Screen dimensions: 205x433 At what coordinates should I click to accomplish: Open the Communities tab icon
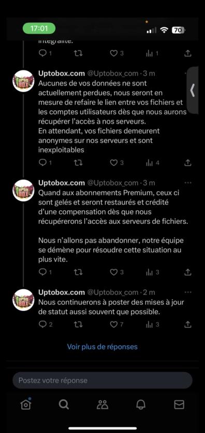click(102, 404)
